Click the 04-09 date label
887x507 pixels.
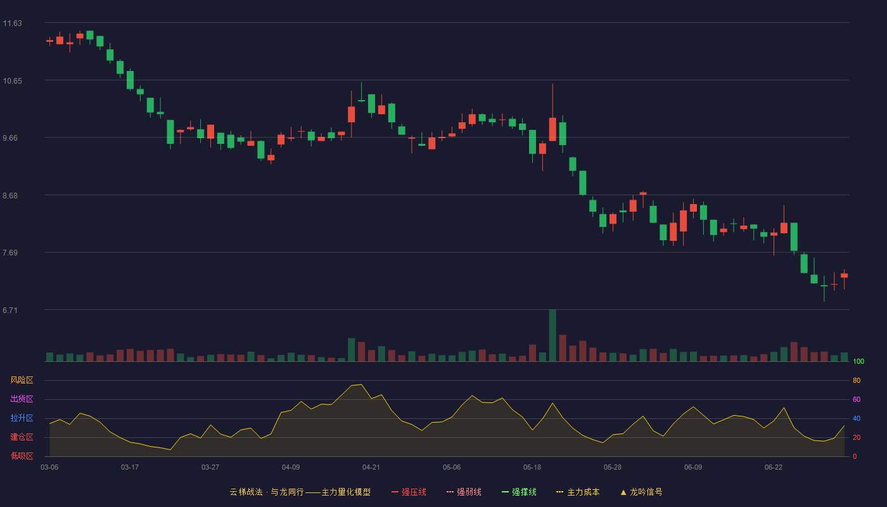click(291, 467)
